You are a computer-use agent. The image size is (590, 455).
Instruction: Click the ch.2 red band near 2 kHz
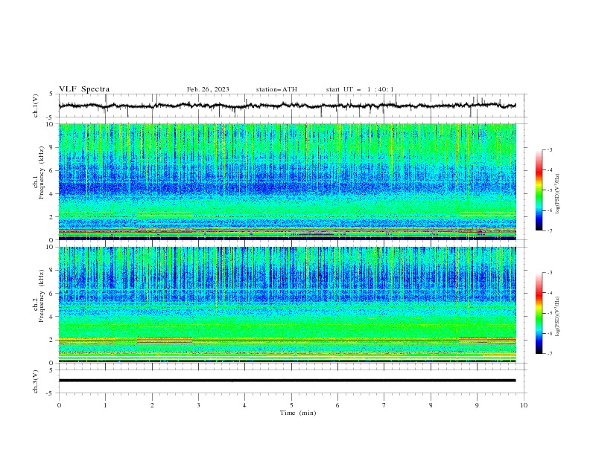click(288, 341)
